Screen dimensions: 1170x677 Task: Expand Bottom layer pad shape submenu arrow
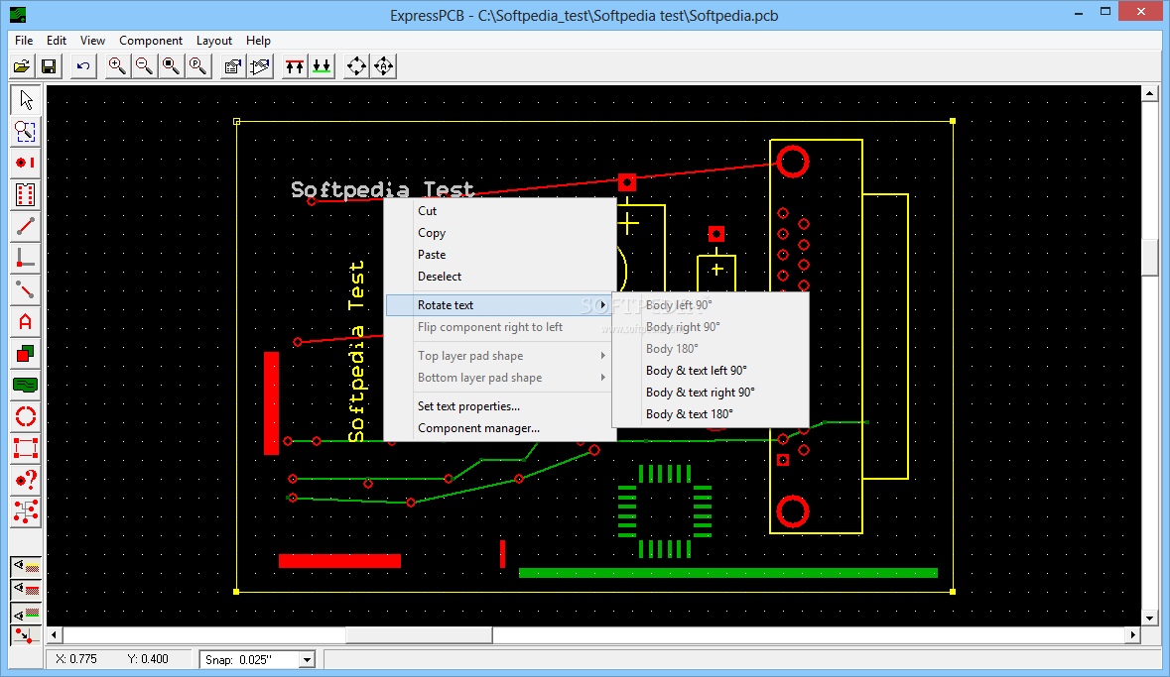603,378
